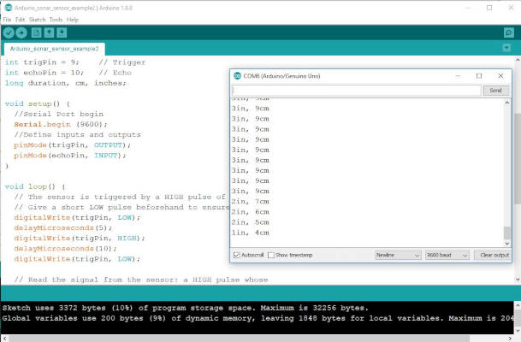Click the 'Serial.begin (9600);' code line
The height and width of the screenshot is (342, 521).
pos(61,124)
